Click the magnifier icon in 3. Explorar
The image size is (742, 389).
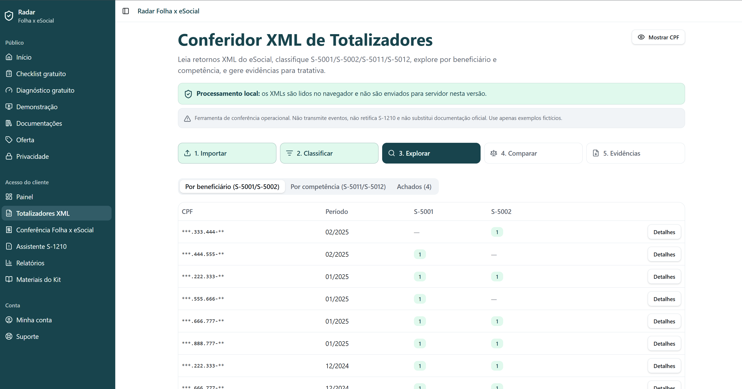tap(391, 153)
